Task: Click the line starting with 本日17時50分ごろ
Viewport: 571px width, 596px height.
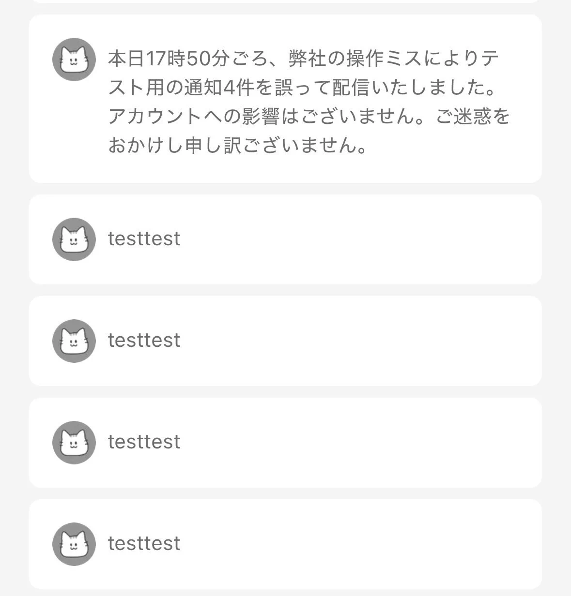Action: (304, 59)
